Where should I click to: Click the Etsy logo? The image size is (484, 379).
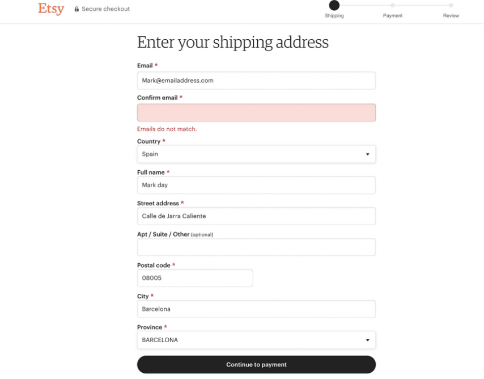51,9
